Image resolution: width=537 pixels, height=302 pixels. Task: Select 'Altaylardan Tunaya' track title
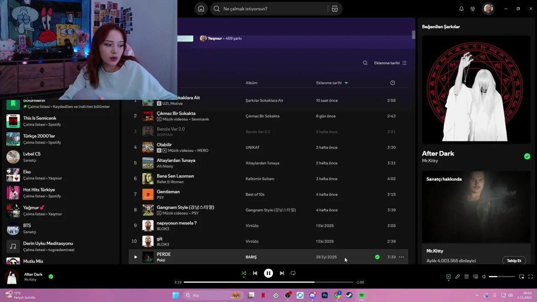point(176,160)
